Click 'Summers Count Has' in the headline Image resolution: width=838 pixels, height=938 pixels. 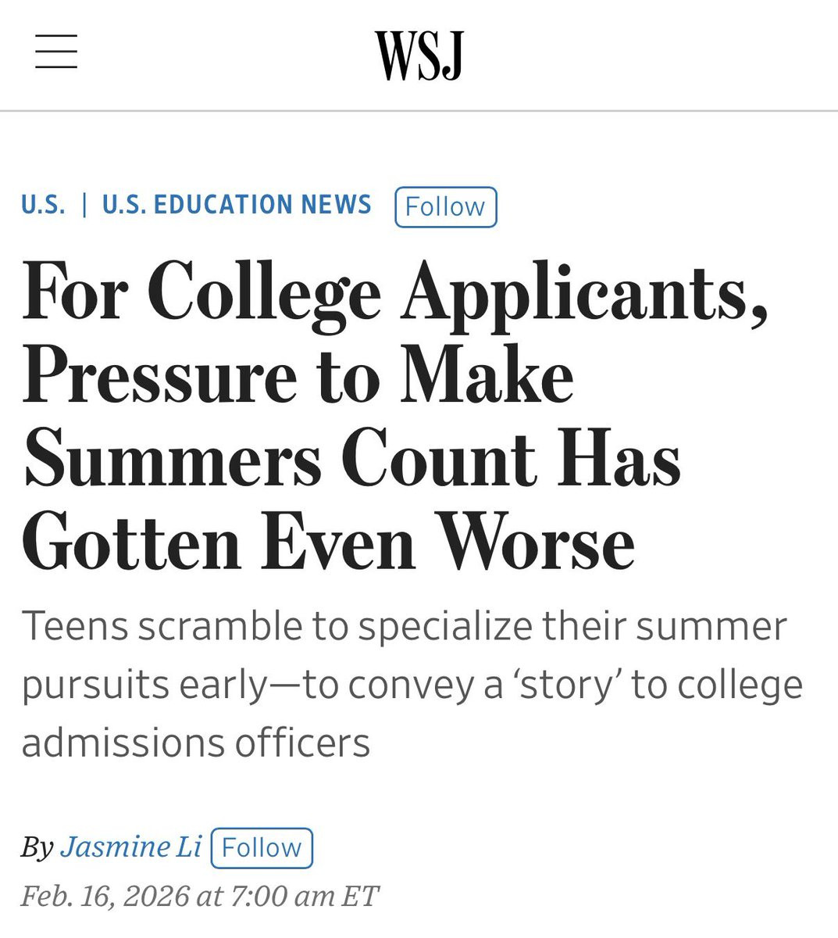[352, 459]
